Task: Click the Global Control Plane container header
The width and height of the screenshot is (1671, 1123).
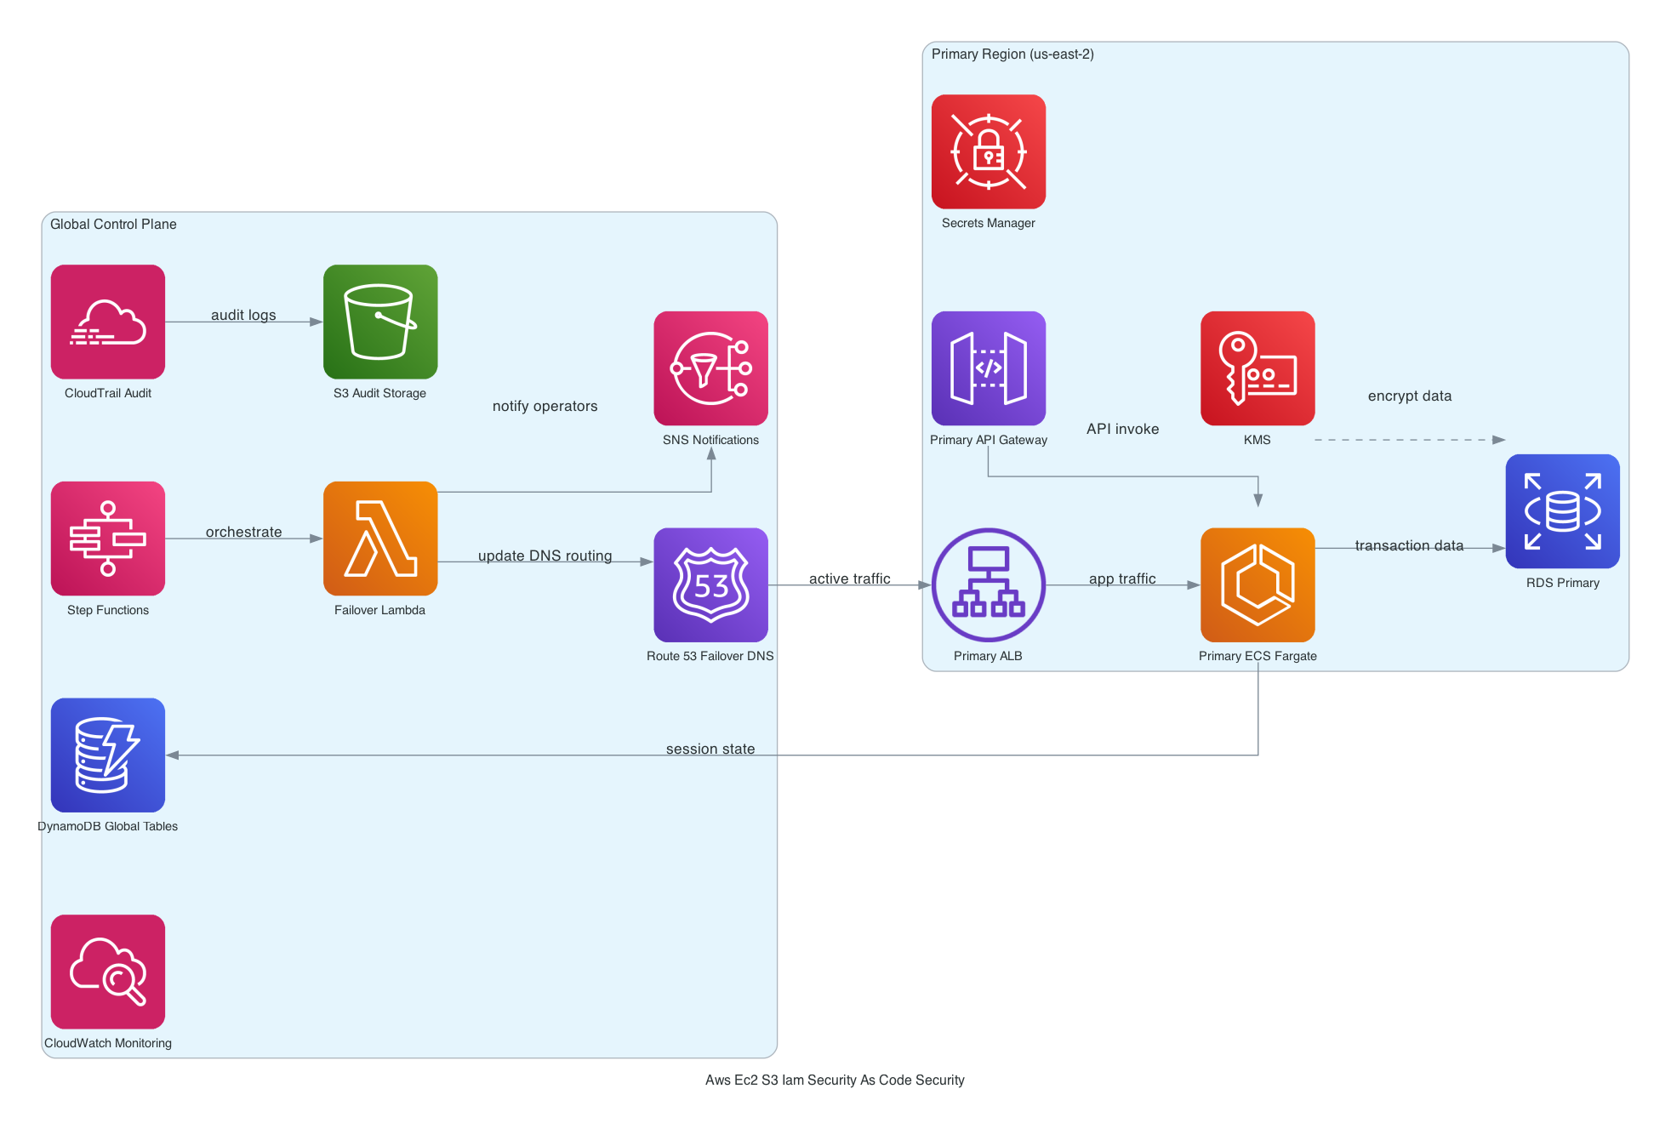Action: coord(113,224)
